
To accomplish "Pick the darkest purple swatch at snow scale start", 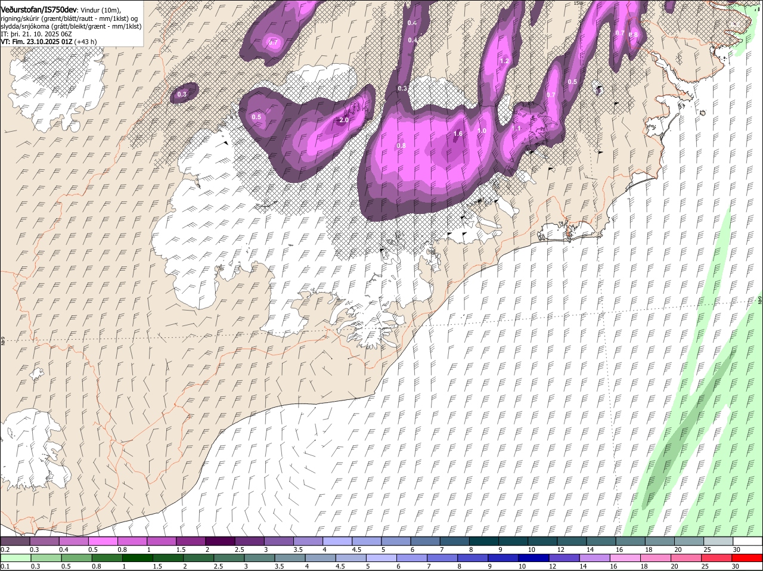I will 15,541.
